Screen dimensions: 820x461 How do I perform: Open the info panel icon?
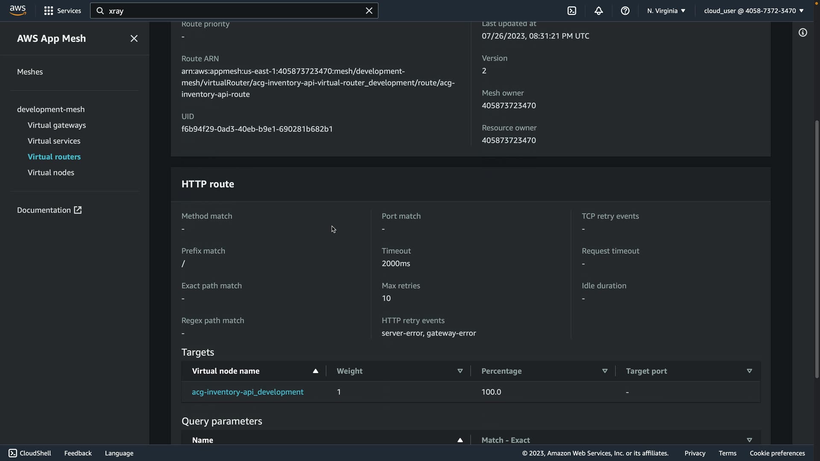point(802,33)
